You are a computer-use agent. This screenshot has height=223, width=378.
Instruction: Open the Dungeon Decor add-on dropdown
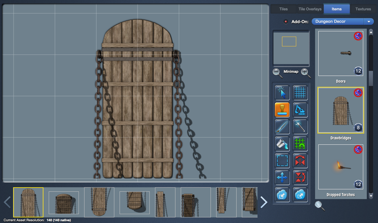343,22
